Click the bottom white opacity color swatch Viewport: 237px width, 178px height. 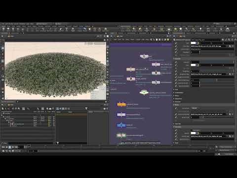click(x=193, y=133)
